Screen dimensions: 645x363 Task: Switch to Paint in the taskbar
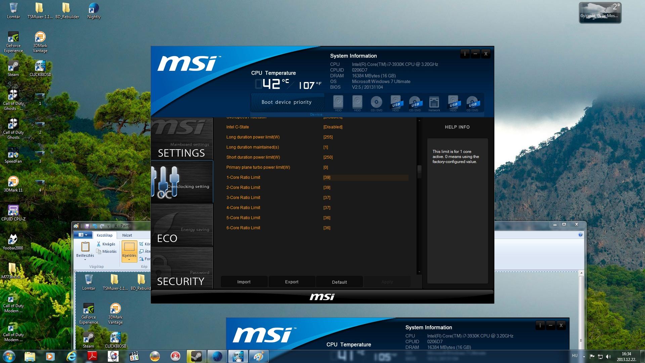(x=258, y=356)
